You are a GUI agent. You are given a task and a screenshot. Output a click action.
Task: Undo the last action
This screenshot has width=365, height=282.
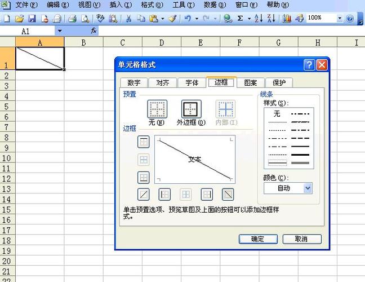click(x=188, y=19)
